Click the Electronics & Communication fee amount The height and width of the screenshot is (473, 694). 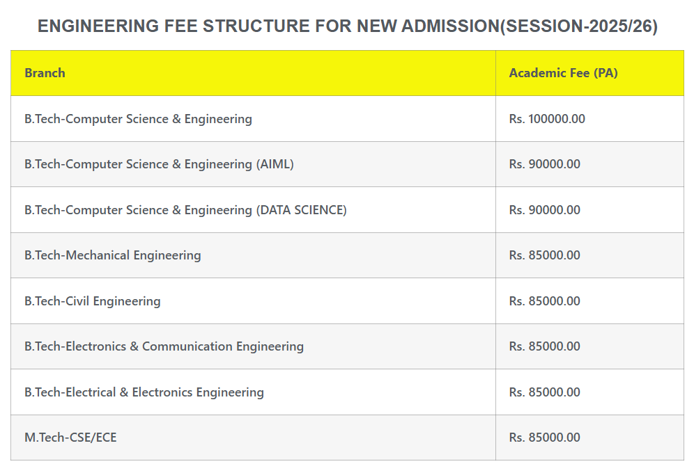(544, 346)
